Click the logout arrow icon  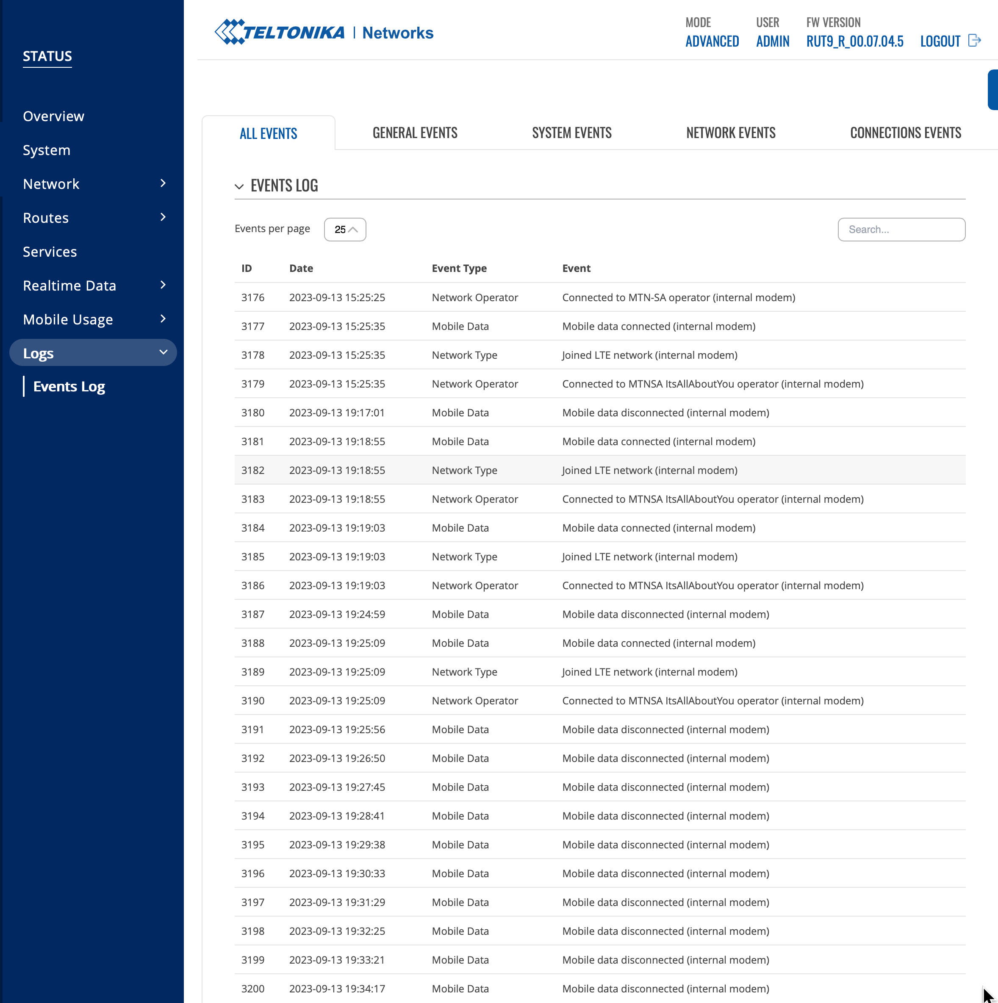pos(975,41)
